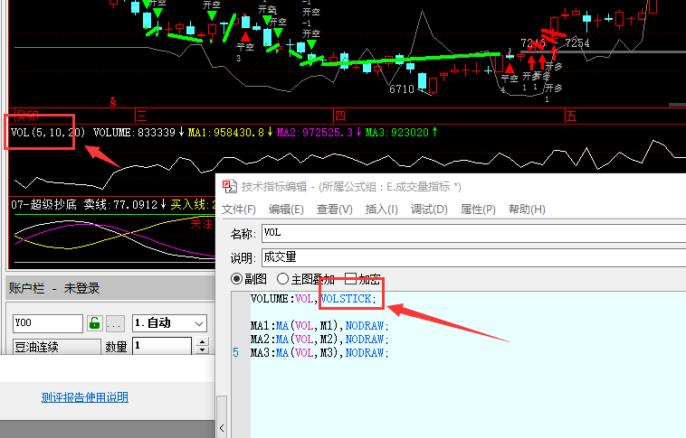This screenshot has width=686, height=438.
Task: Click the 数量 quantity input field
Action: 161,346
